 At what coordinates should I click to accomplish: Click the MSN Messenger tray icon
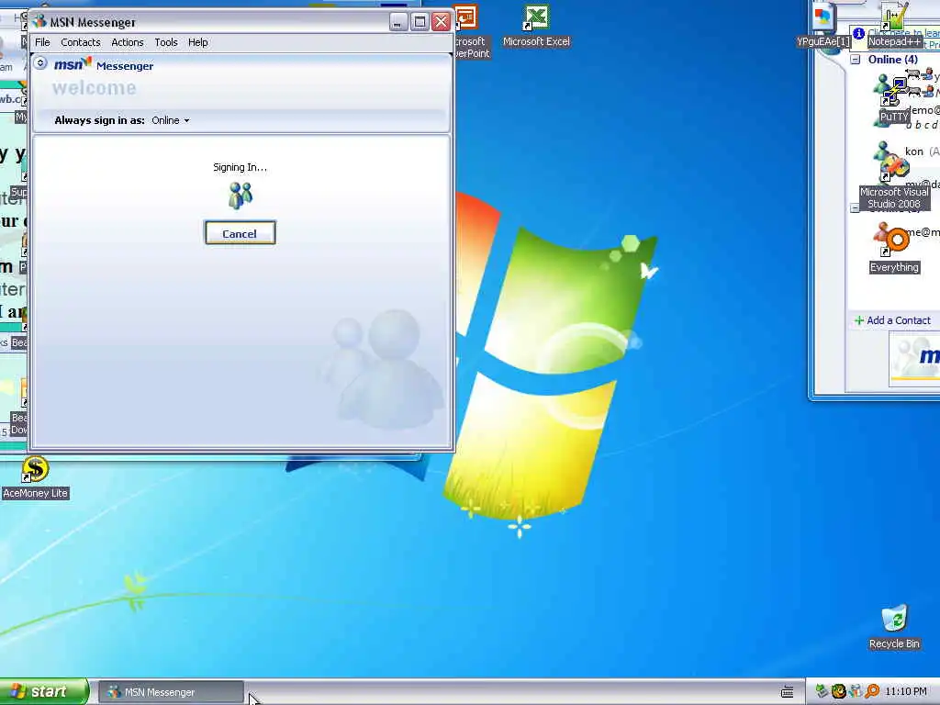855,692
